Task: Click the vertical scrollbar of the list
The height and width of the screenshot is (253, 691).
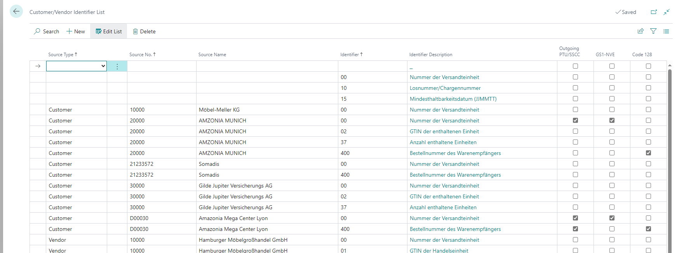Action: (670, 155)
